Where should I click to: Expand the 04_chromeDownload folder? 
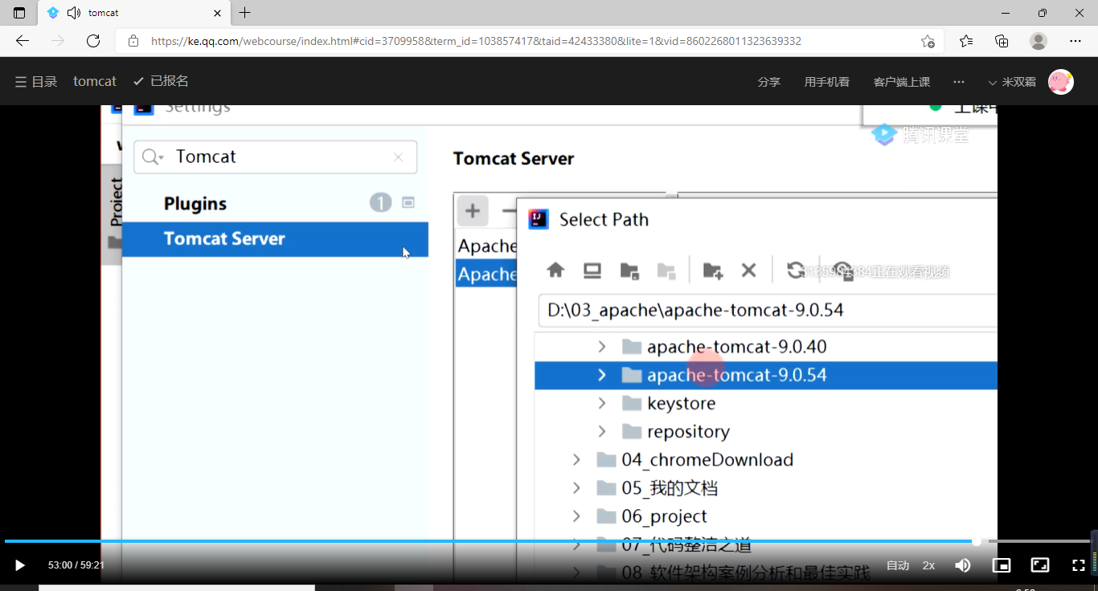[576, 459]
